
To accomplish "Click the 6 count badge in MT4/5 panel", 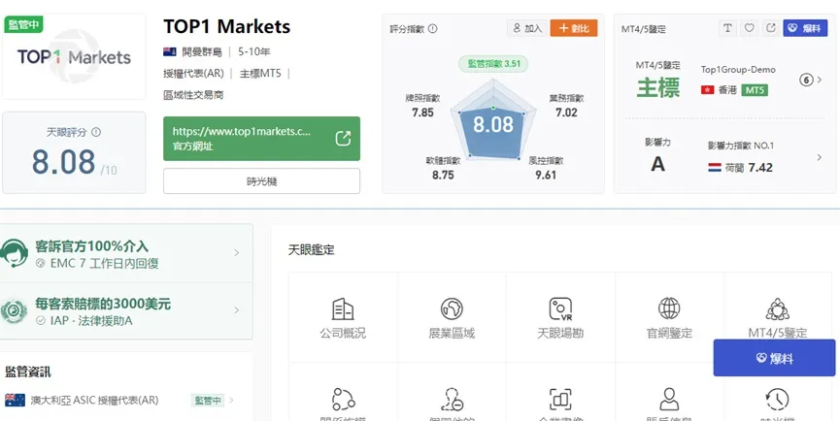I will coord(806,81).
